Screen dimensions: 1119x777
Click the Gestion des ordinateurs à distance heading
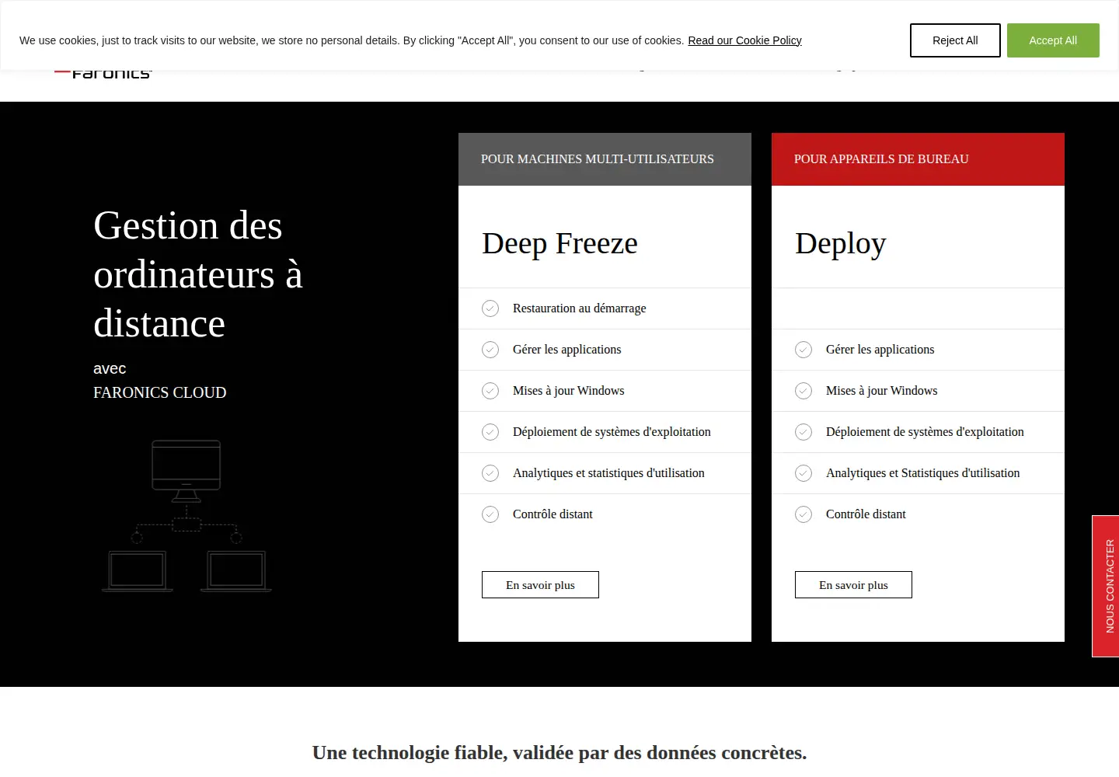[x=198, y=274]
